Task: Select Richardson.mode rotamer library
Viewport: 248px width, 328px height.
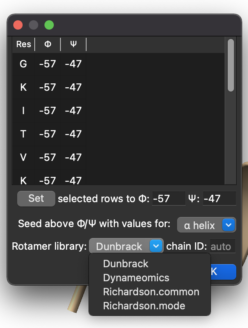Action: (144, 306)
